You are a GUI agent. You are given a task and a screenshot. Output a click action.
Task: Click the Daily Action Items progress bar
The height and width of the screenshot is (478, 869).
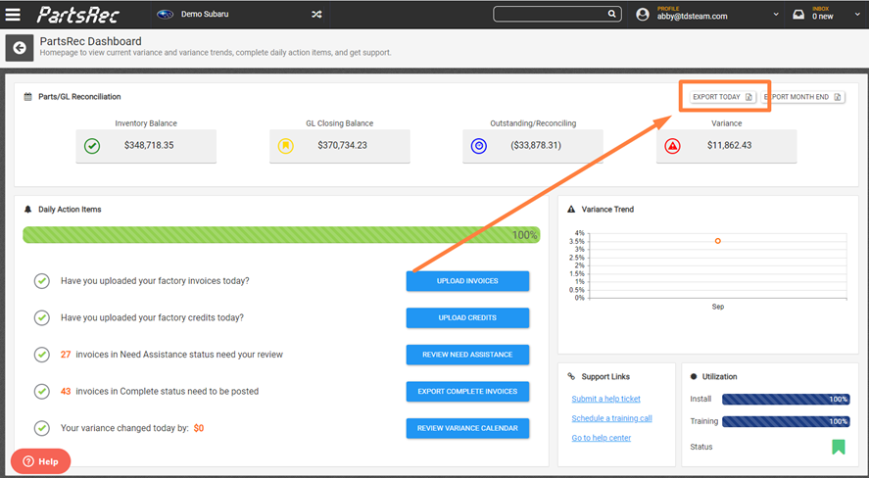pyautogui.click(x=281, y=235)
